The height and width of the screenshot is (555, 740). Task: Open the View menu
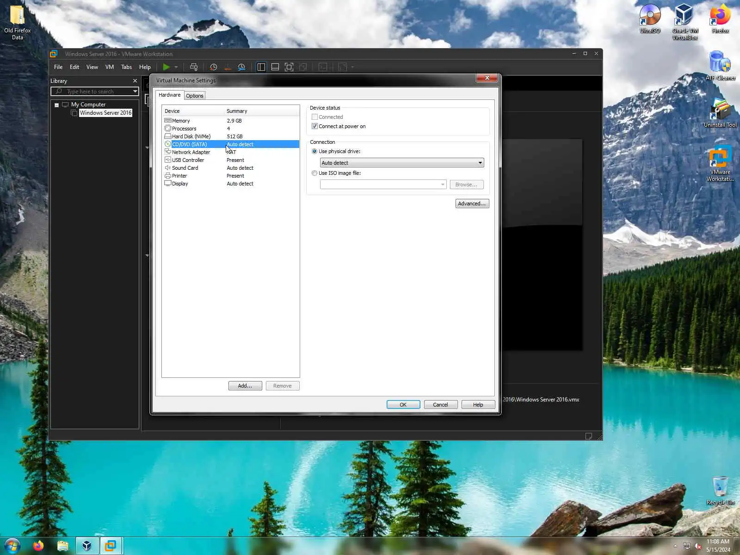point(92,67)
